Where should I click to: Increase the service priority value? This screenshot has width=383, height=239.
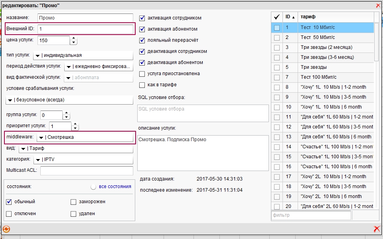click(75, 124)
